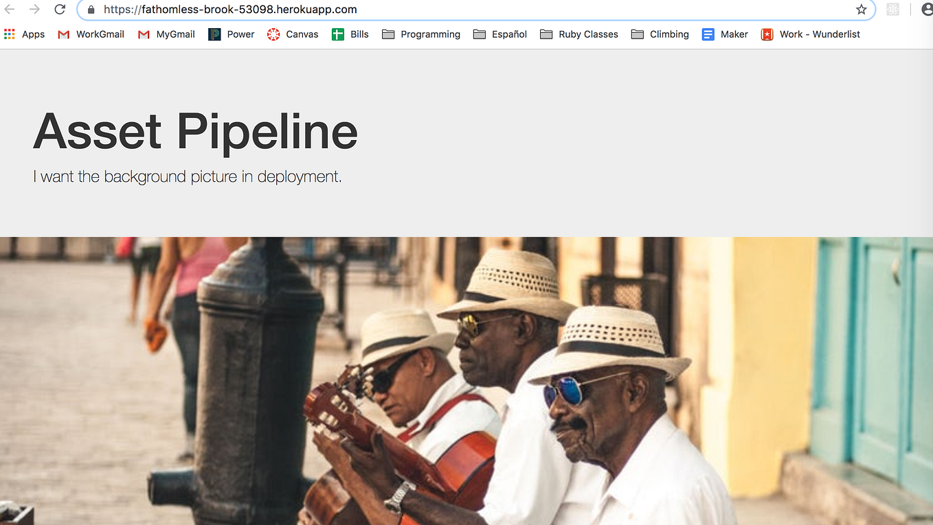Viewport: 933px width, 525px height.
Task: Click the padlock site security icon
Action: pos(91,10)
